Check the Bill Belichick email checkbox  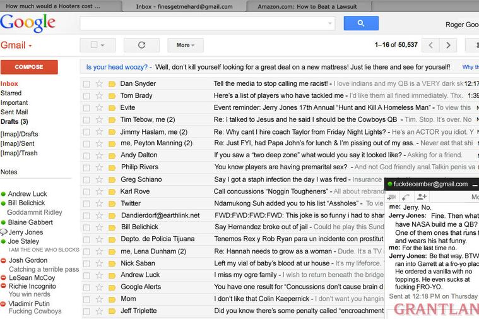[86, 227]
